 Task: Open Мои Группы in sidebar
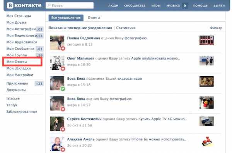click(17, 55)
